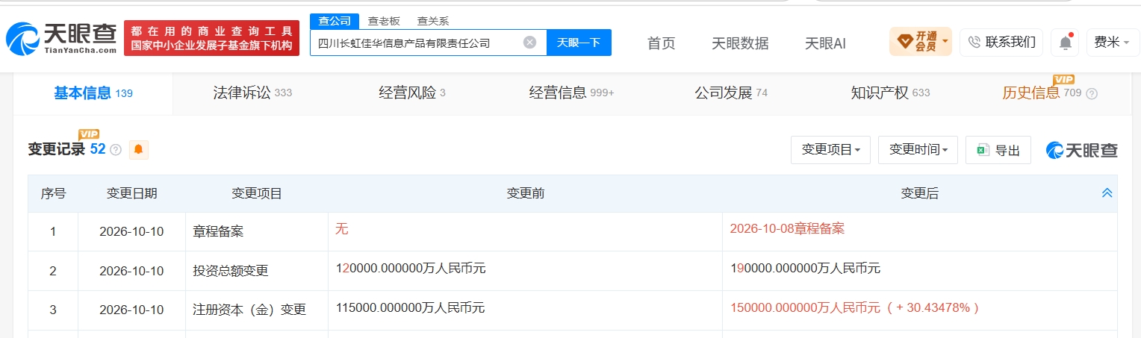This screenshot has width=1141, height=338.
Task: Click the 变更日期 column header
Action: [131, 193]
